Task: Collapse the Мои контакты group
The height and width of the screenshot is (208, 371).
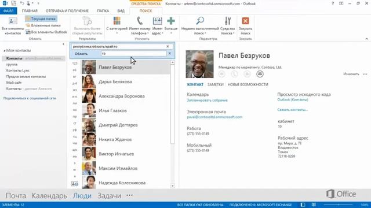Action: (5, 51)
